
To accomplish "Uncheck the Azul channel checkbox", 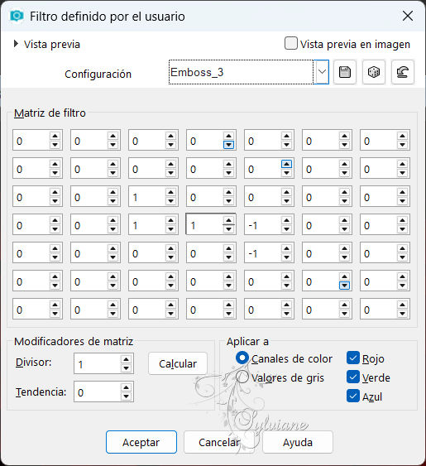I will pyautogui.click(x=353, y=396).
